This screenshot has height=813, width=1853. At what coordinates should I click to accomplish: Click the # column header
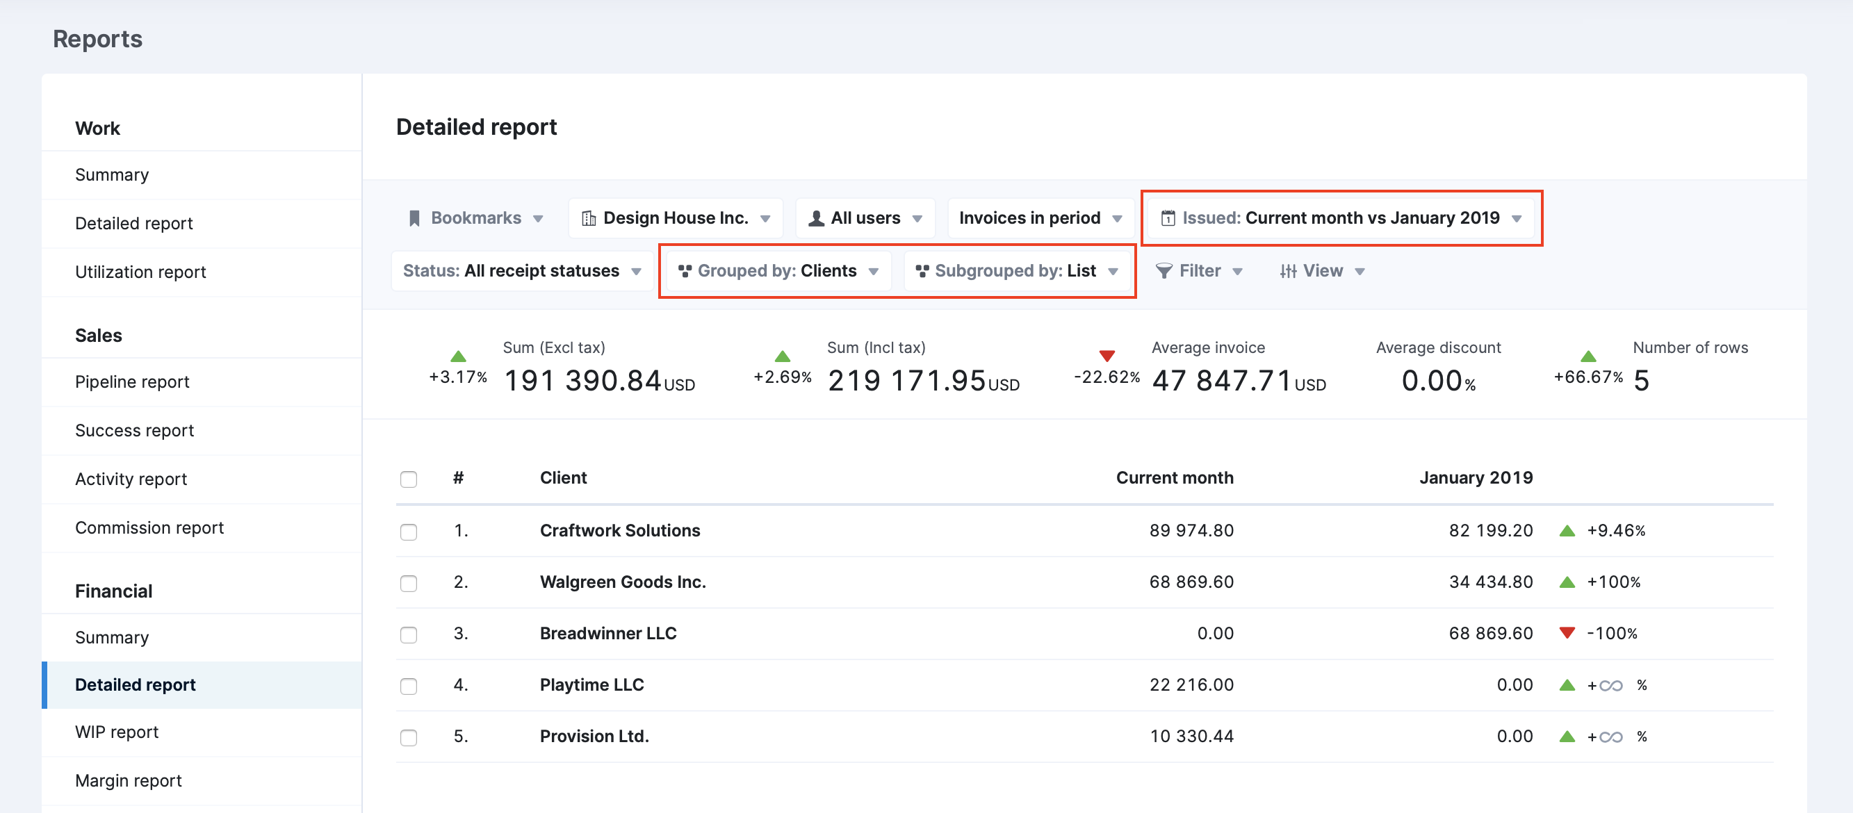pos(458,478)
